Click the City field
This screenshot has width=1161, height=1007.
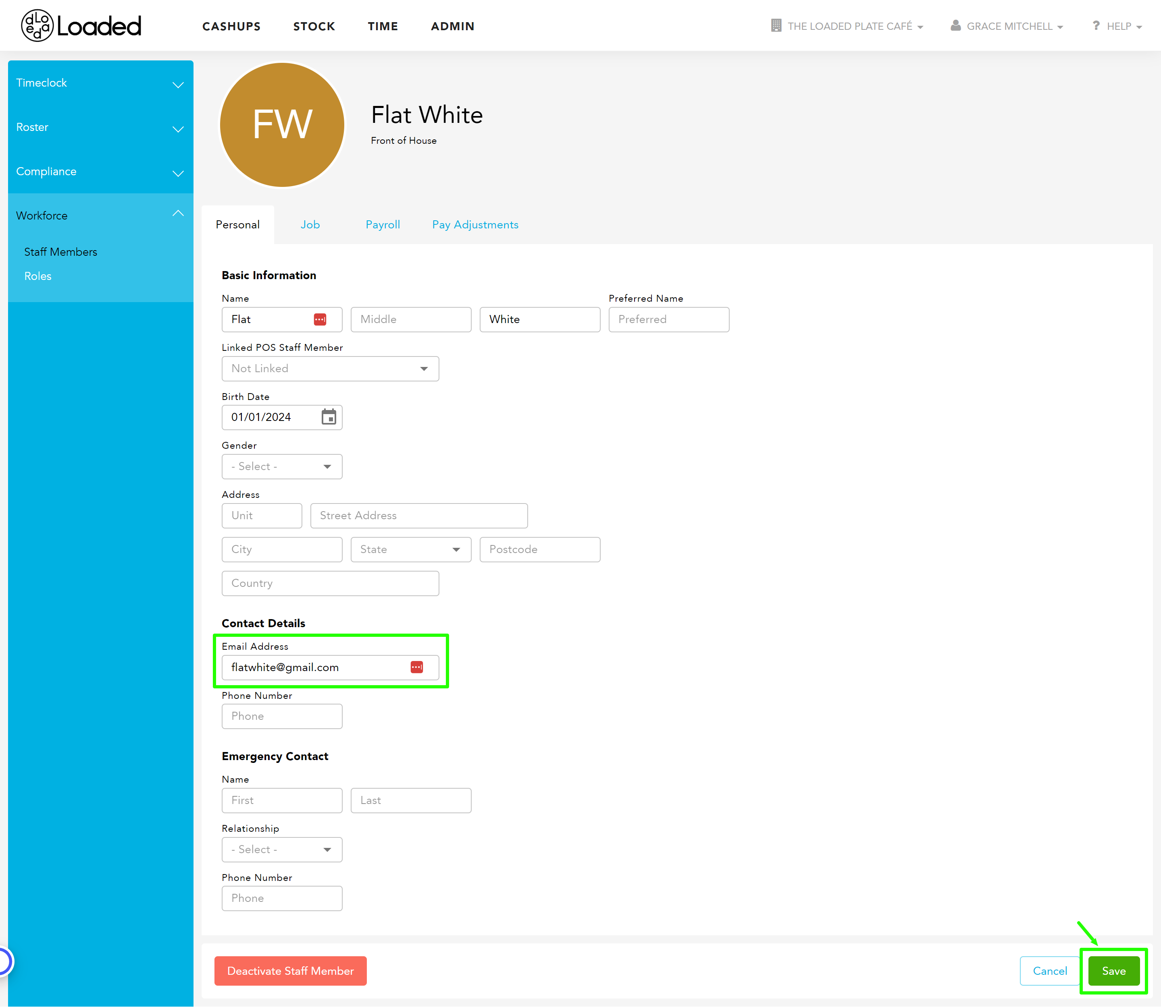282,549
